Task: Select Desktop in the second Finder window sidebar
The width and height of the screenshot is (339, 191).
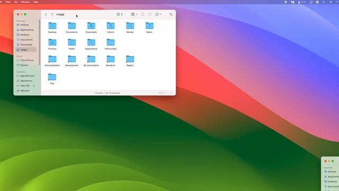Action: pos(331,181)
